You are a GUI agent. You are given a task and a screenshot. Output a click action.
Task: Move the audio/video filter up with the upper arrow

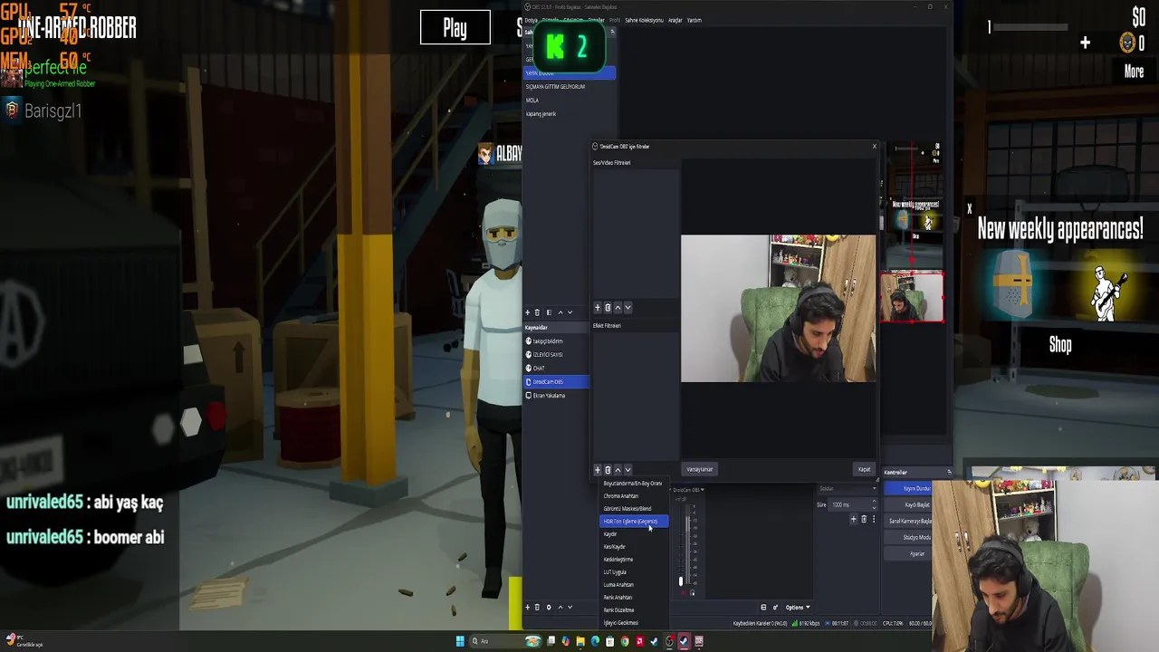tap(618, 308)
